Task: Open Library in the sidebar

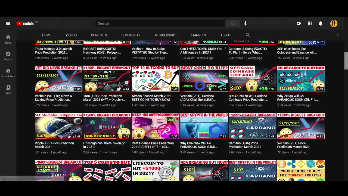Action: point(8,90)
